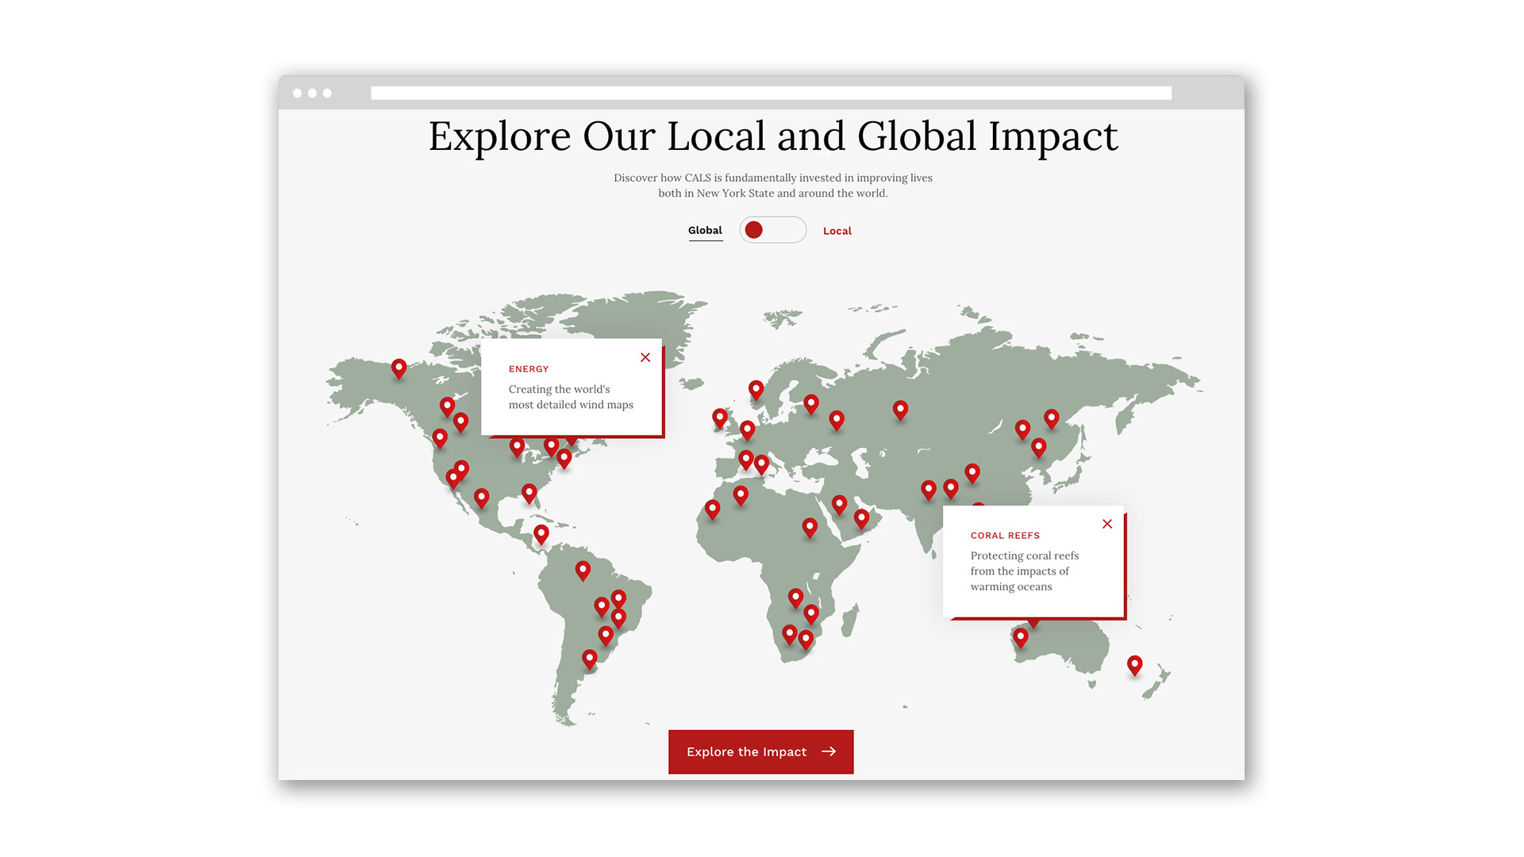Click the pin on Madagascar-side East Africa

(x=811, y=613)
